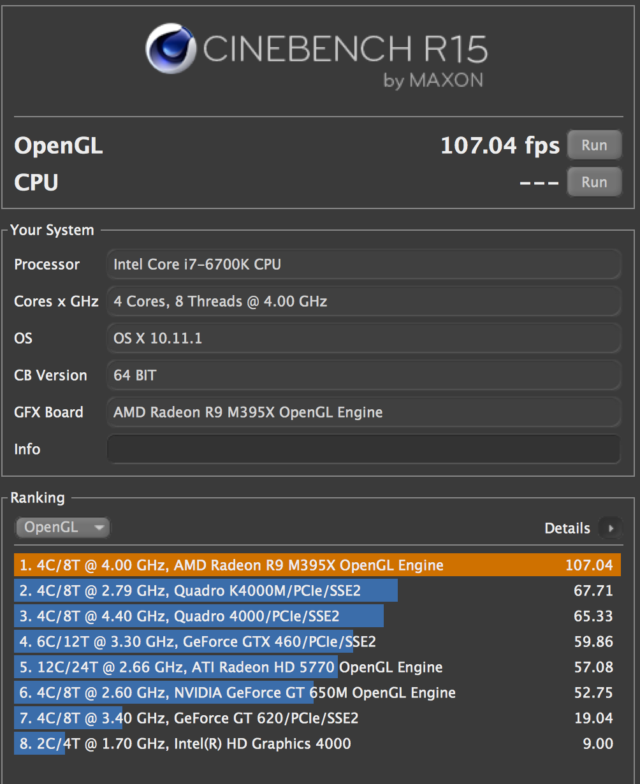This screenshot has height=784, width=640.
Task: Run the CPU benchmark test
Action: 594,182
